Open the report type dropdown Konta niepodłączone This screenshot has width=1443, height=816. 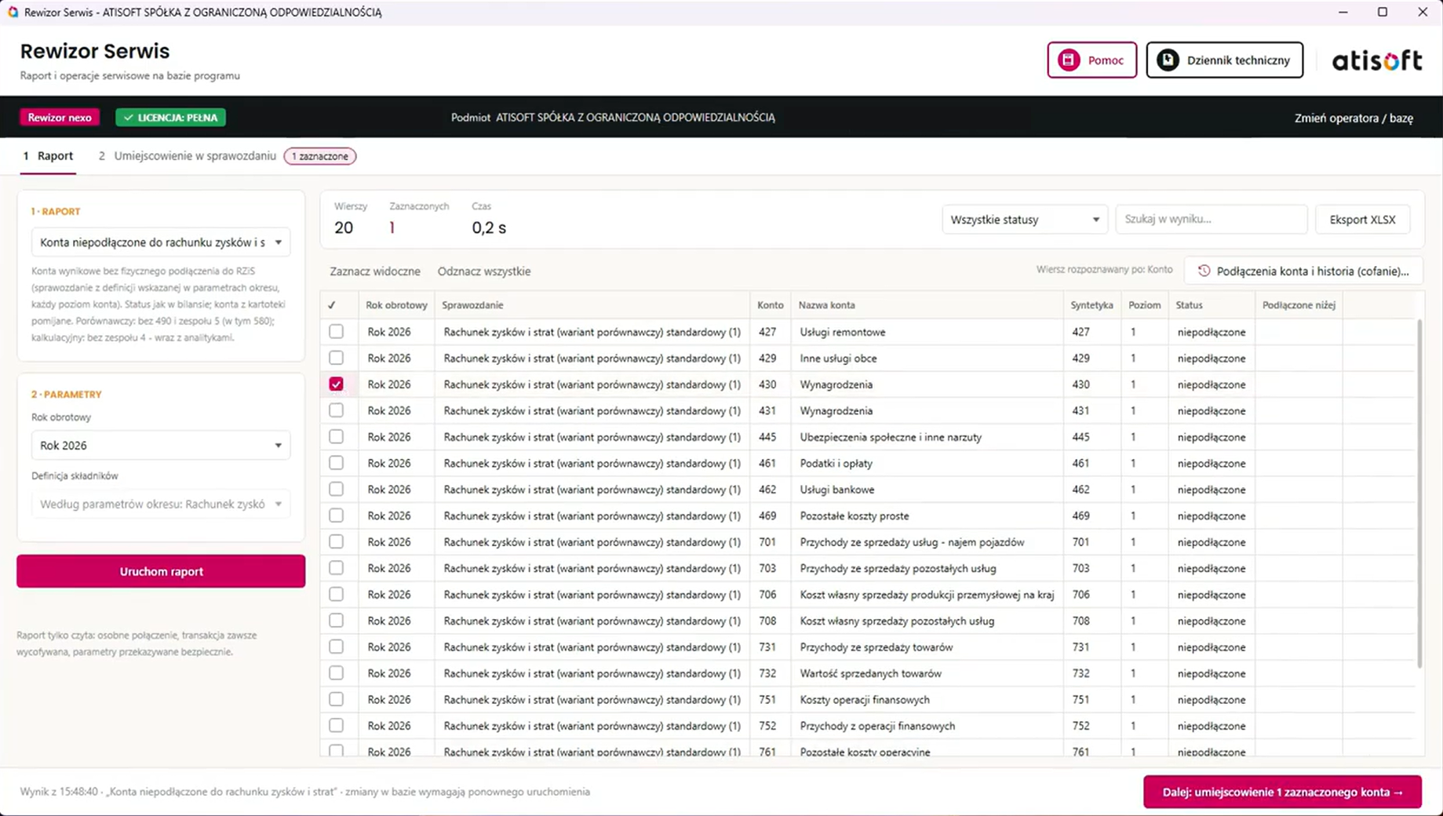tap(161, 242)
